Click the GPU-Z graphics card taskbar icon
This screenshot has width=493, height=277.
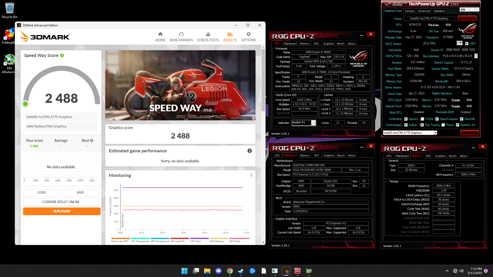309,271
